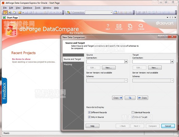Open the blue Feedback side tab
The image size is (179, 137).
coord(4,91)
